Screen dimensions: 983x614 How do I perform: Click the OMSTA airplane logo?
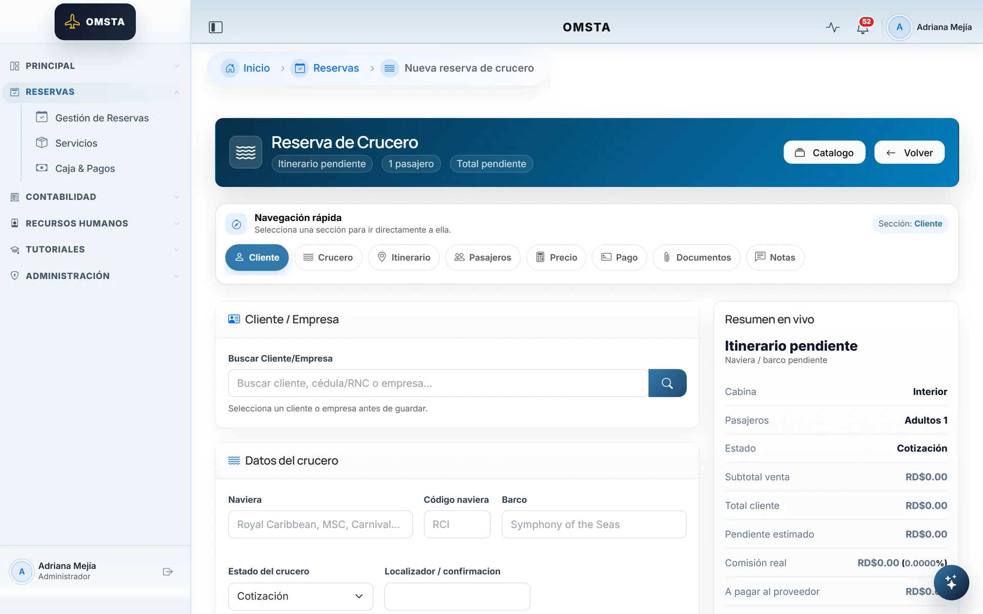pos(95,22)
